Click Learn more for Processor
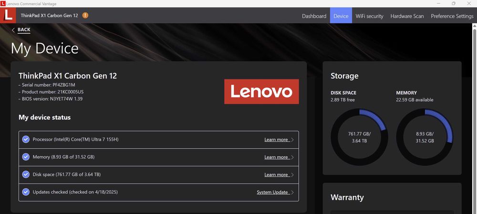477x214 pixels. pyautogui.click(x=276, y=140)
